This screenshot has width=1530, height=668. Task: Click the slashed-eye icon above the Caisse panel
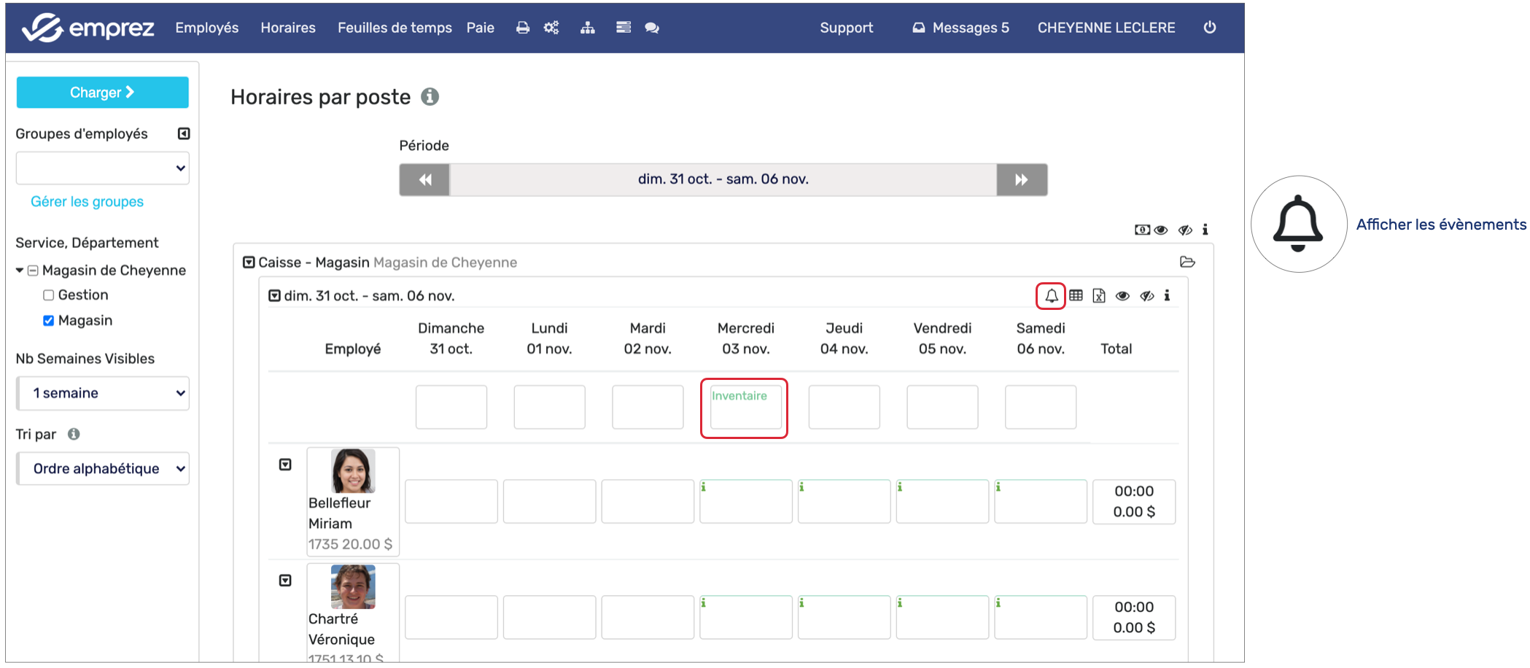(1186, 230)
